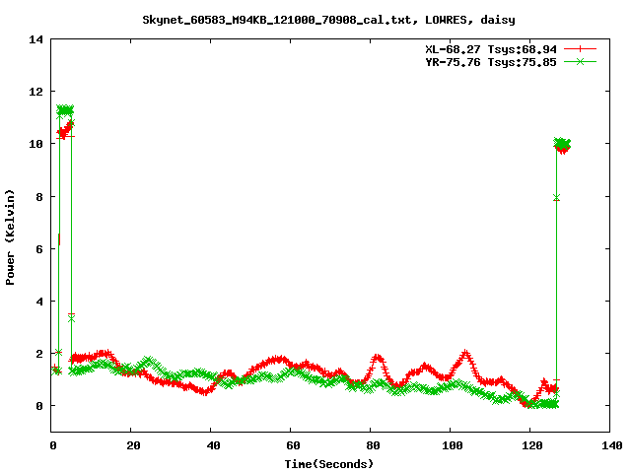Image resolution: width=631 pixels, height=473 pixels.
Task: Click the x-axis tick label 100
Action: (453, 445)
